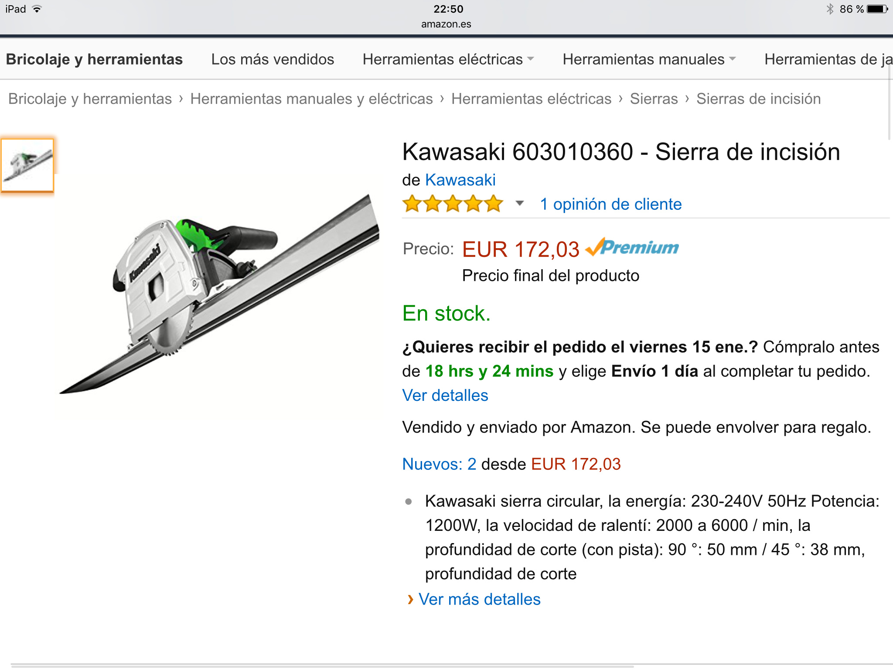
Task: Click the Amazon Premium badge icon
Action: pos(632,247)
